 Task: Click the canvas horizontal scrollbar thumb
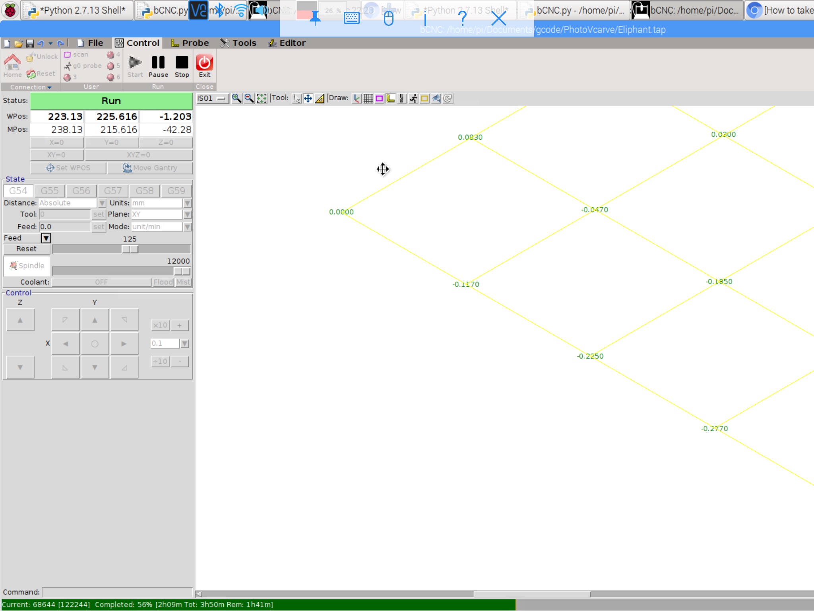click(532, 594)
